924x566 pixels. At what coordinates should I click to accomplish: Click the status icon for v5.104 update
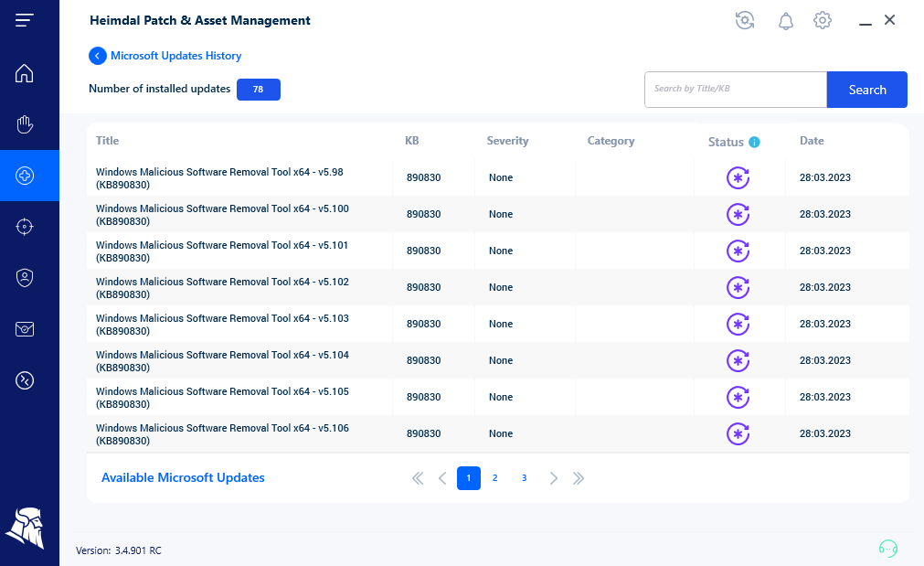[x=738, y=361]
